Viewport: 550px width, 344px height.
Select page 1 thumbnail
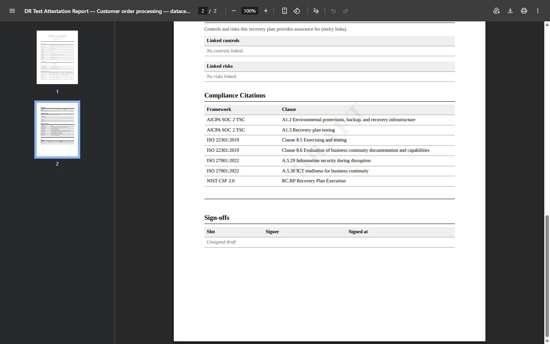57,57
